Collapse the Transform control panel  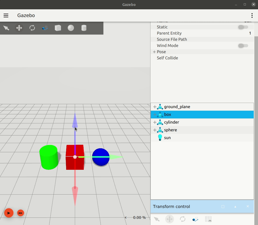pyautogui.click(x=235, y=207)
